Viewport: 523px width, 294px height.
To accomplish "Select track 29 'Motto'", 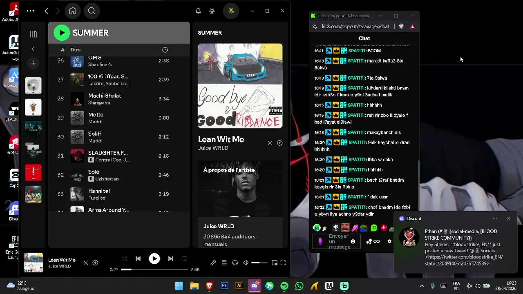I will [x=119, y=118].
